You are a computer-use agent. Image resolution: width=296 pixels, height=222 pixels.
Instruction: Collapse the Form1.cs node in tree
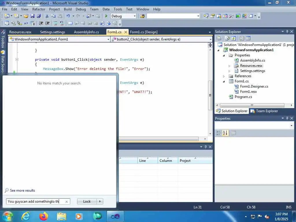(224, 82)
